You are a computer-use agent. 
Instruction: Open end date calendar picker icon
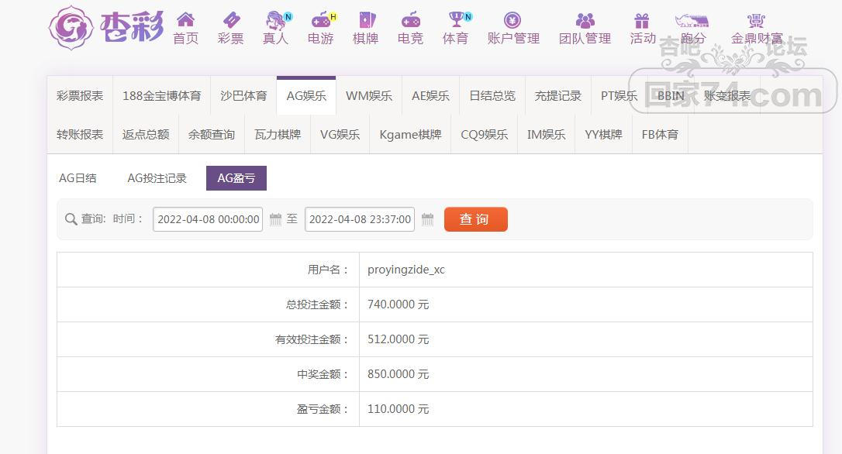pyautogui.click(x=427, y=220)
